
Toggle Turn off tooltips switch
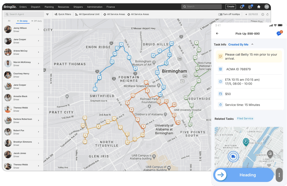(220, 14)
